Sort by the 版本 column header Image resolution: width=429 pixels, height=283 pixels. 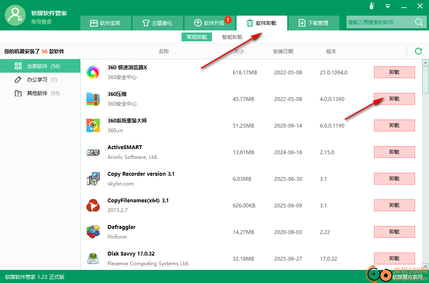tap(331, 52)
